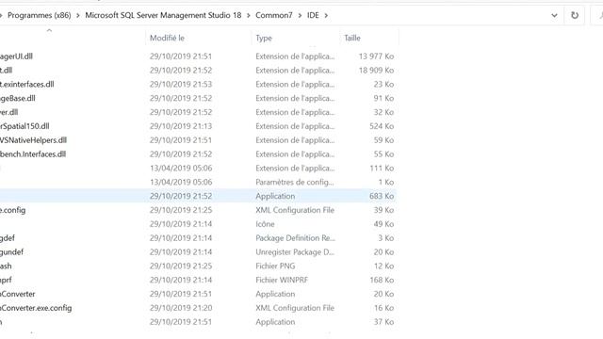Click the 168 Ko size cell
603x339 pixels.
(x=382, y=280)
